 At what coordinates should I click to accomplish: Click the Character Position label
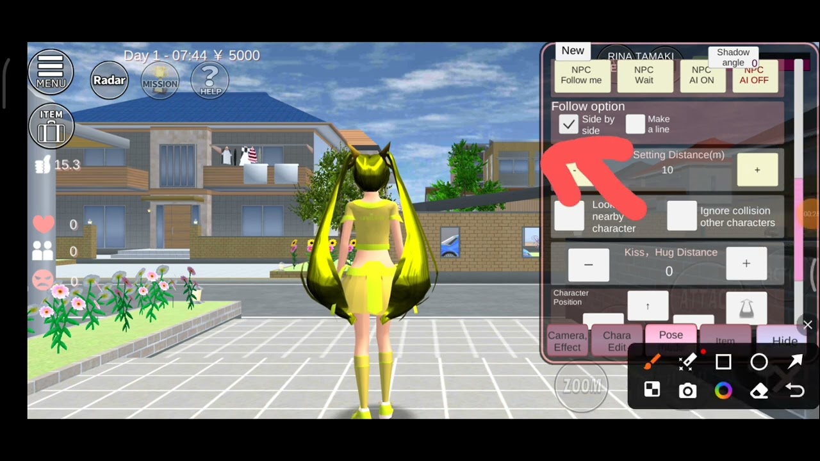[x=571, y=297]
